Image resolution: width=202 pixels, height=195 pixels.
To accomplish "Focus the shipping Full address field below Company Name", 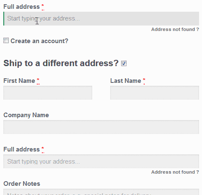I will 101,161.
